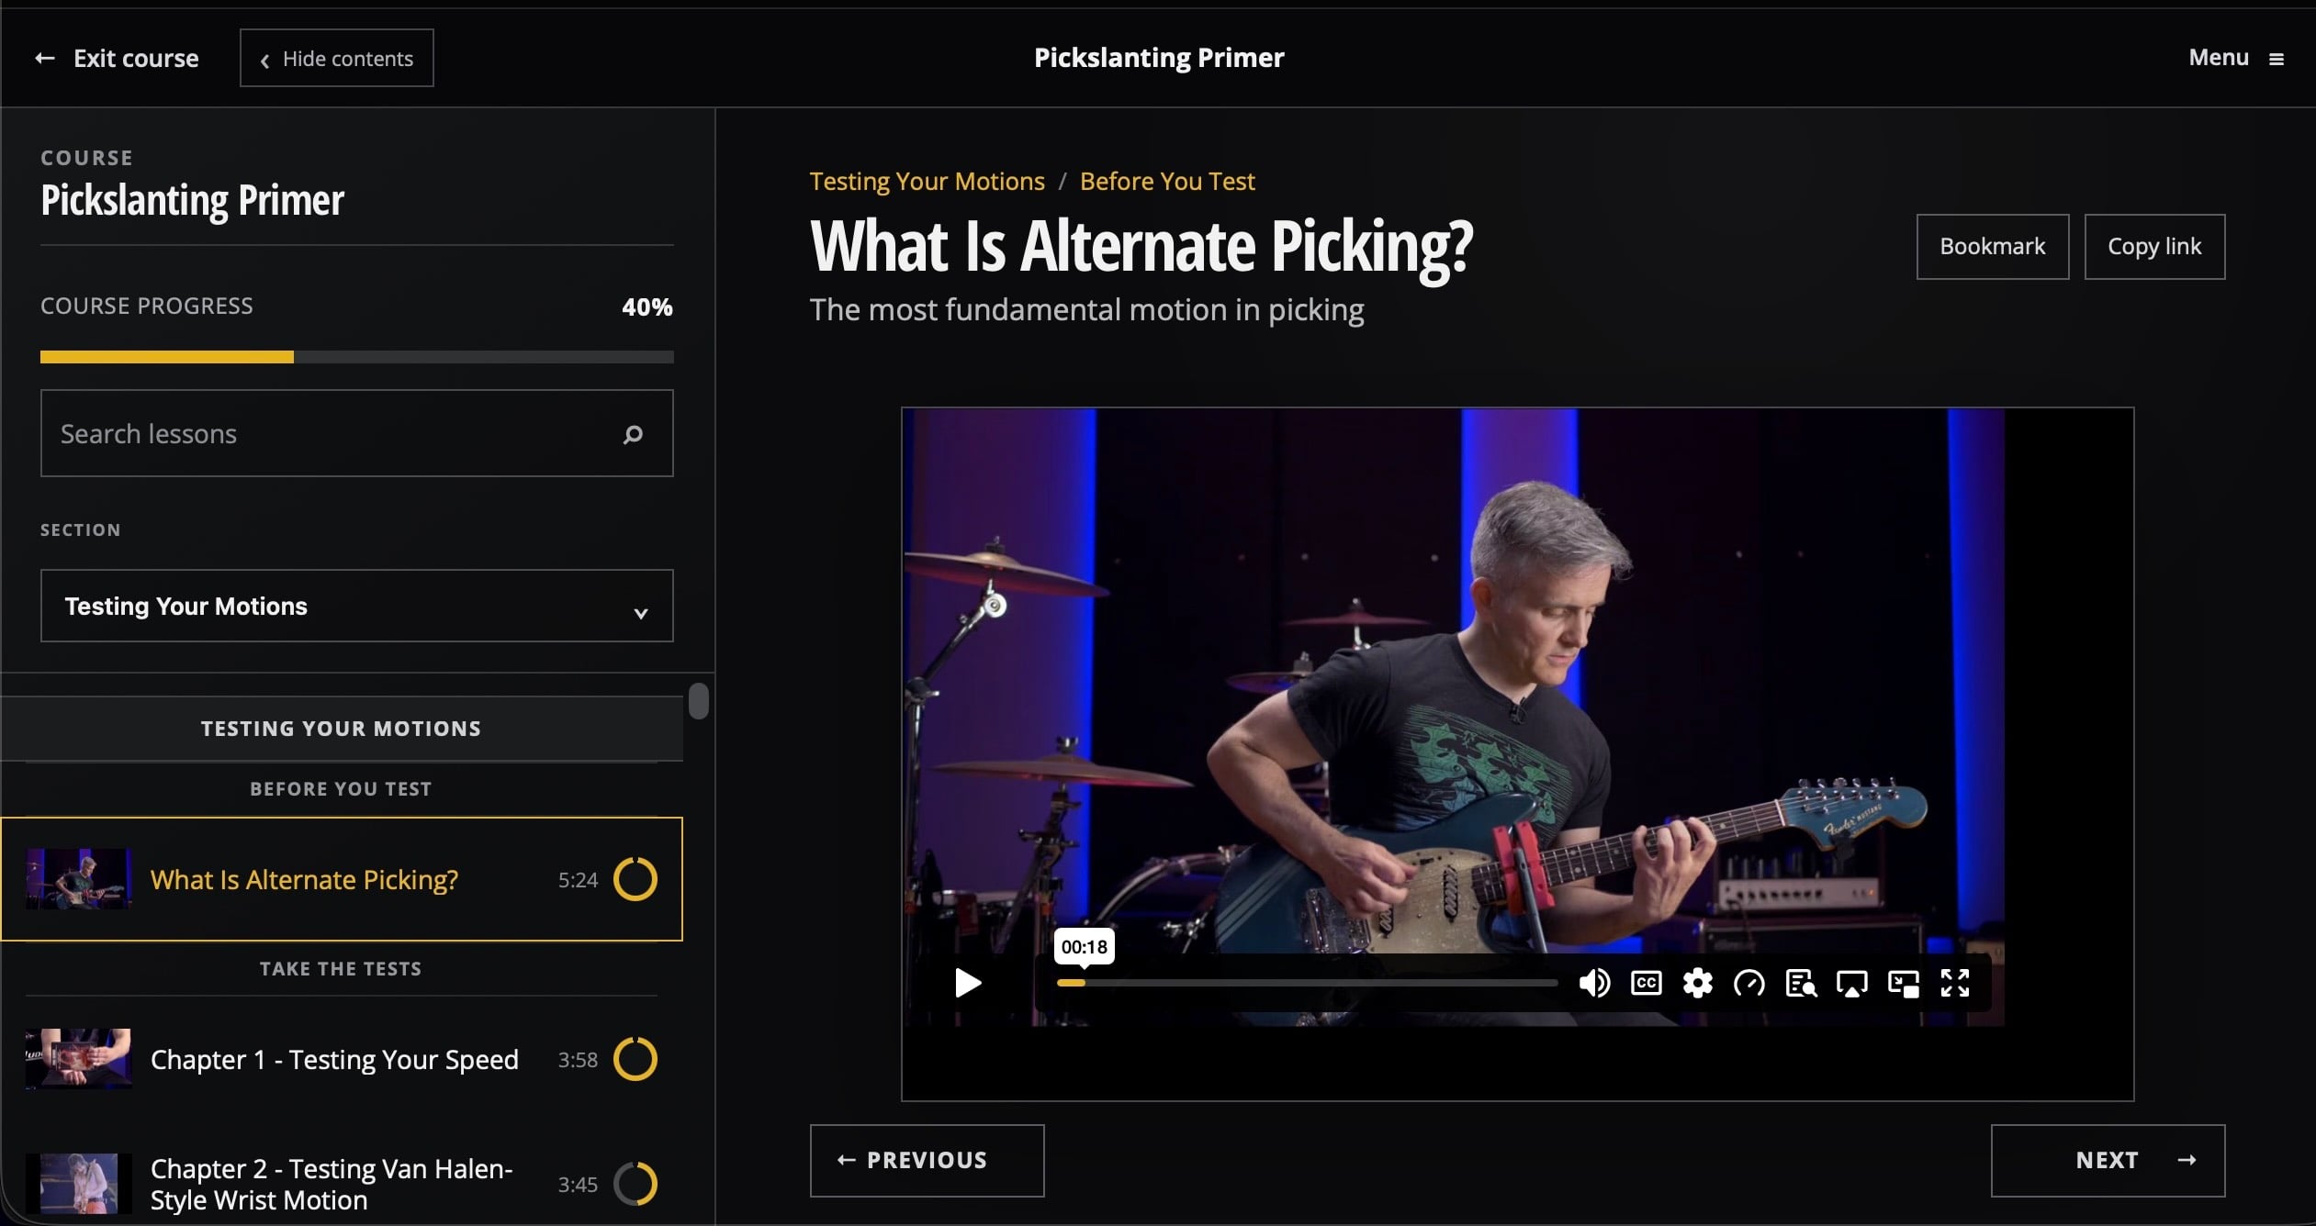Click the Pickslanting Primer header title
Screen dimensions: 2316x1226
point(1159,58)
